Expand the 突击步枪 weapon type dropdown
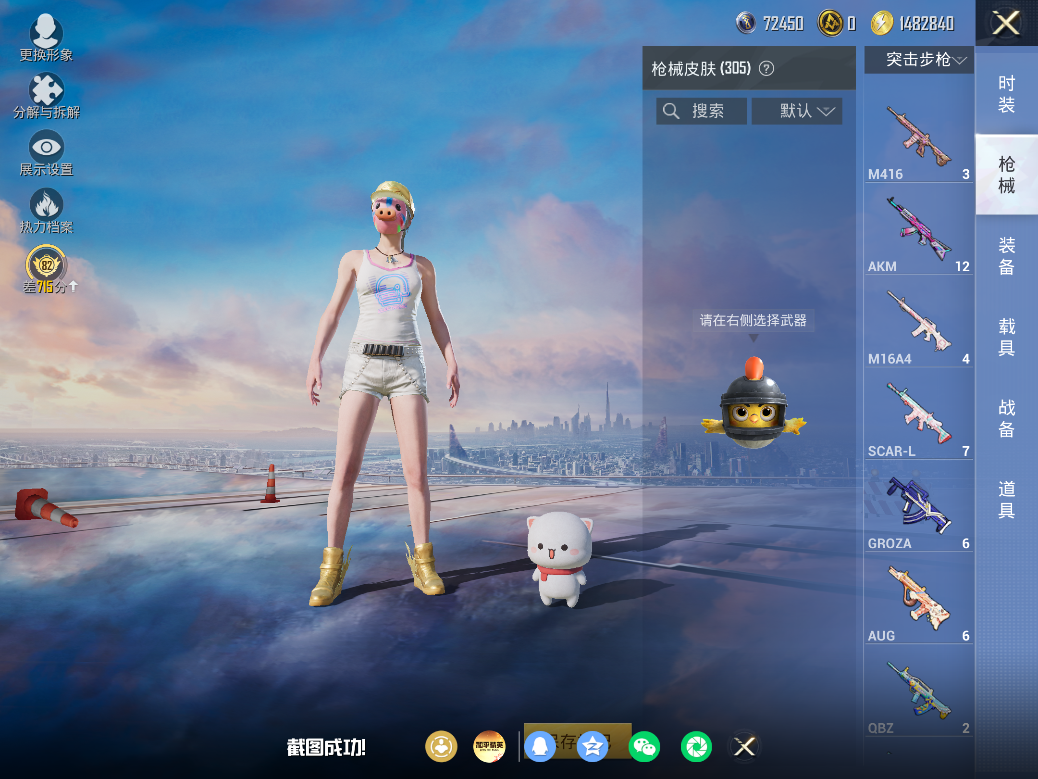The width and height of the screenshot is (1038, 779). click(919, 60)
